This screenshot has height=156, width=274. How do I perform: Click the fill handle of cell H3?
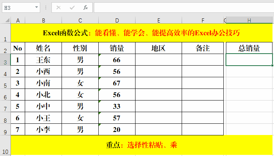point(272,65)
